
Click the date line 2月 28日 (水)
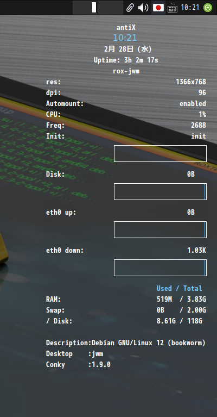pos(128,49)
